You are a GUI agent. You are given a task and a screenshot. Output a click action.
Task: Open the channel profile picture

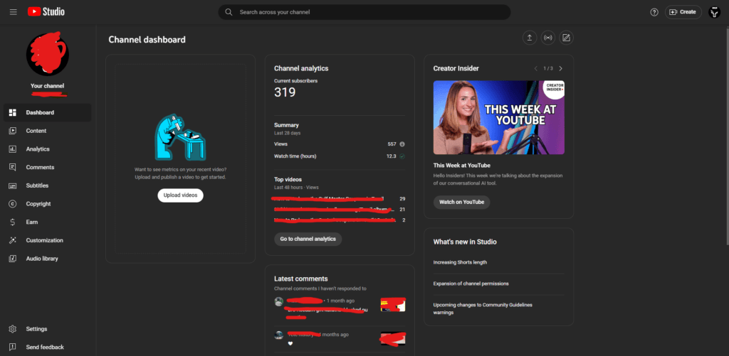coord(48,54)
